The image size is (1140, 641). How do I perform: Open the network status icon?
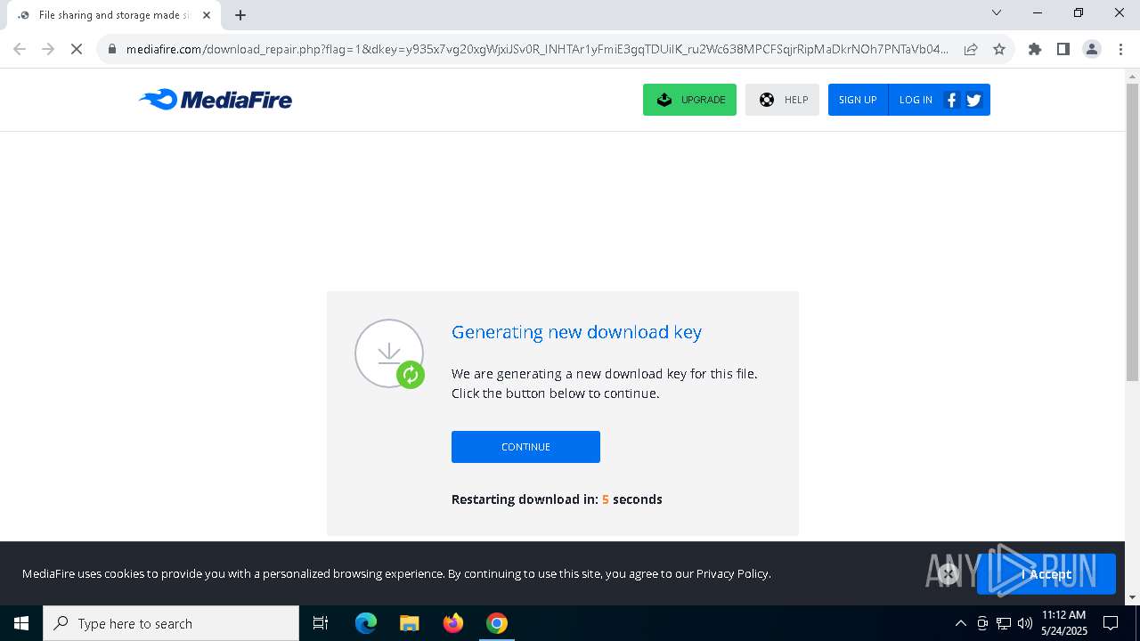click(x=1004, y=623)
